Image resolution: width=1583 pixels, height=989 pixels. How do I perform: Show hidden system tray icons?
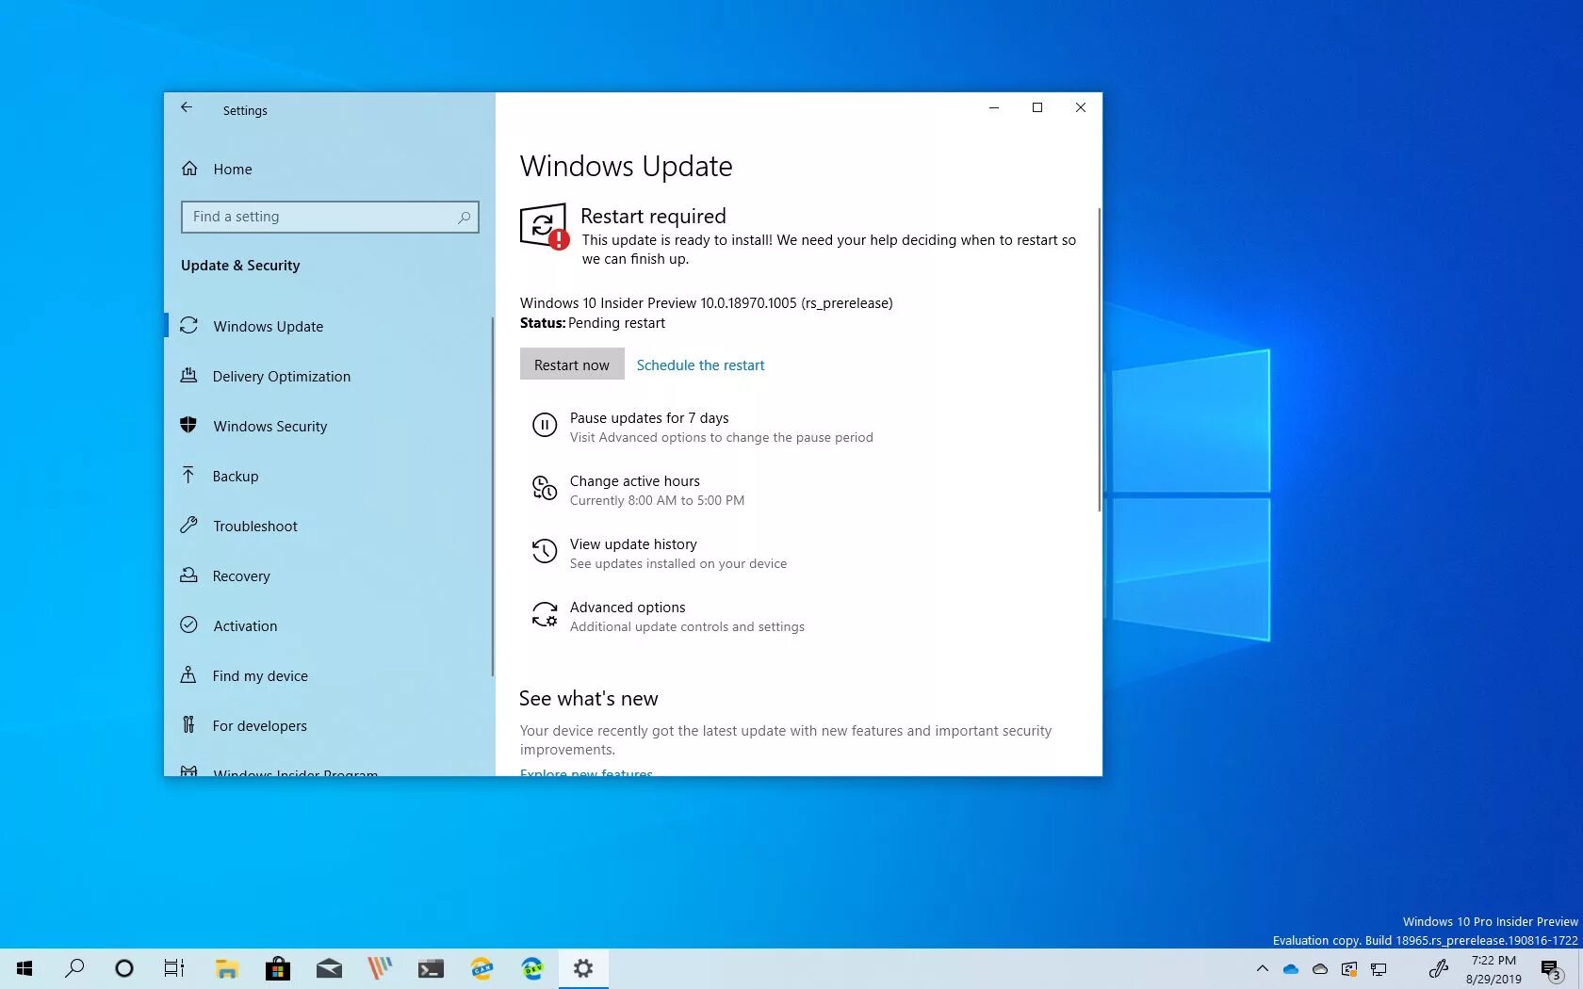[1263, 968]
